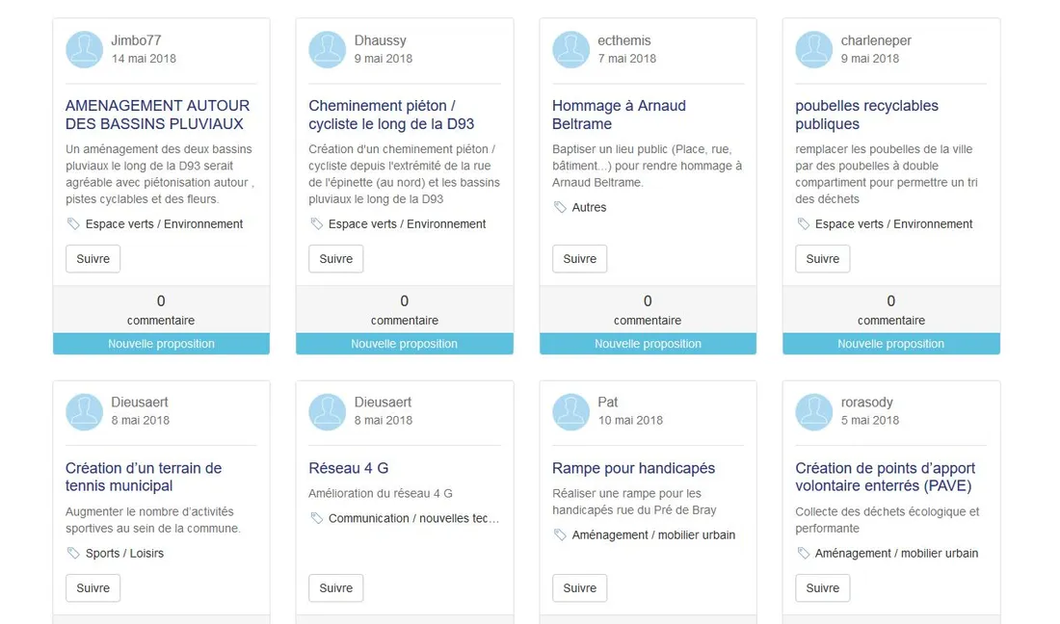
Task: Click tag icon next to 'Sports / Loisirs'
Action: pos(73,554)
